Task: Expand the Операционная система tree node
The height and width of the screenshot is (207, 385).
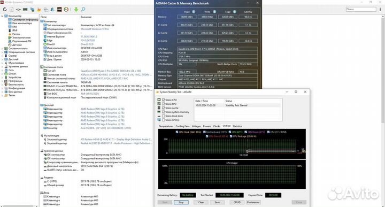Action: tap(2, 52)
